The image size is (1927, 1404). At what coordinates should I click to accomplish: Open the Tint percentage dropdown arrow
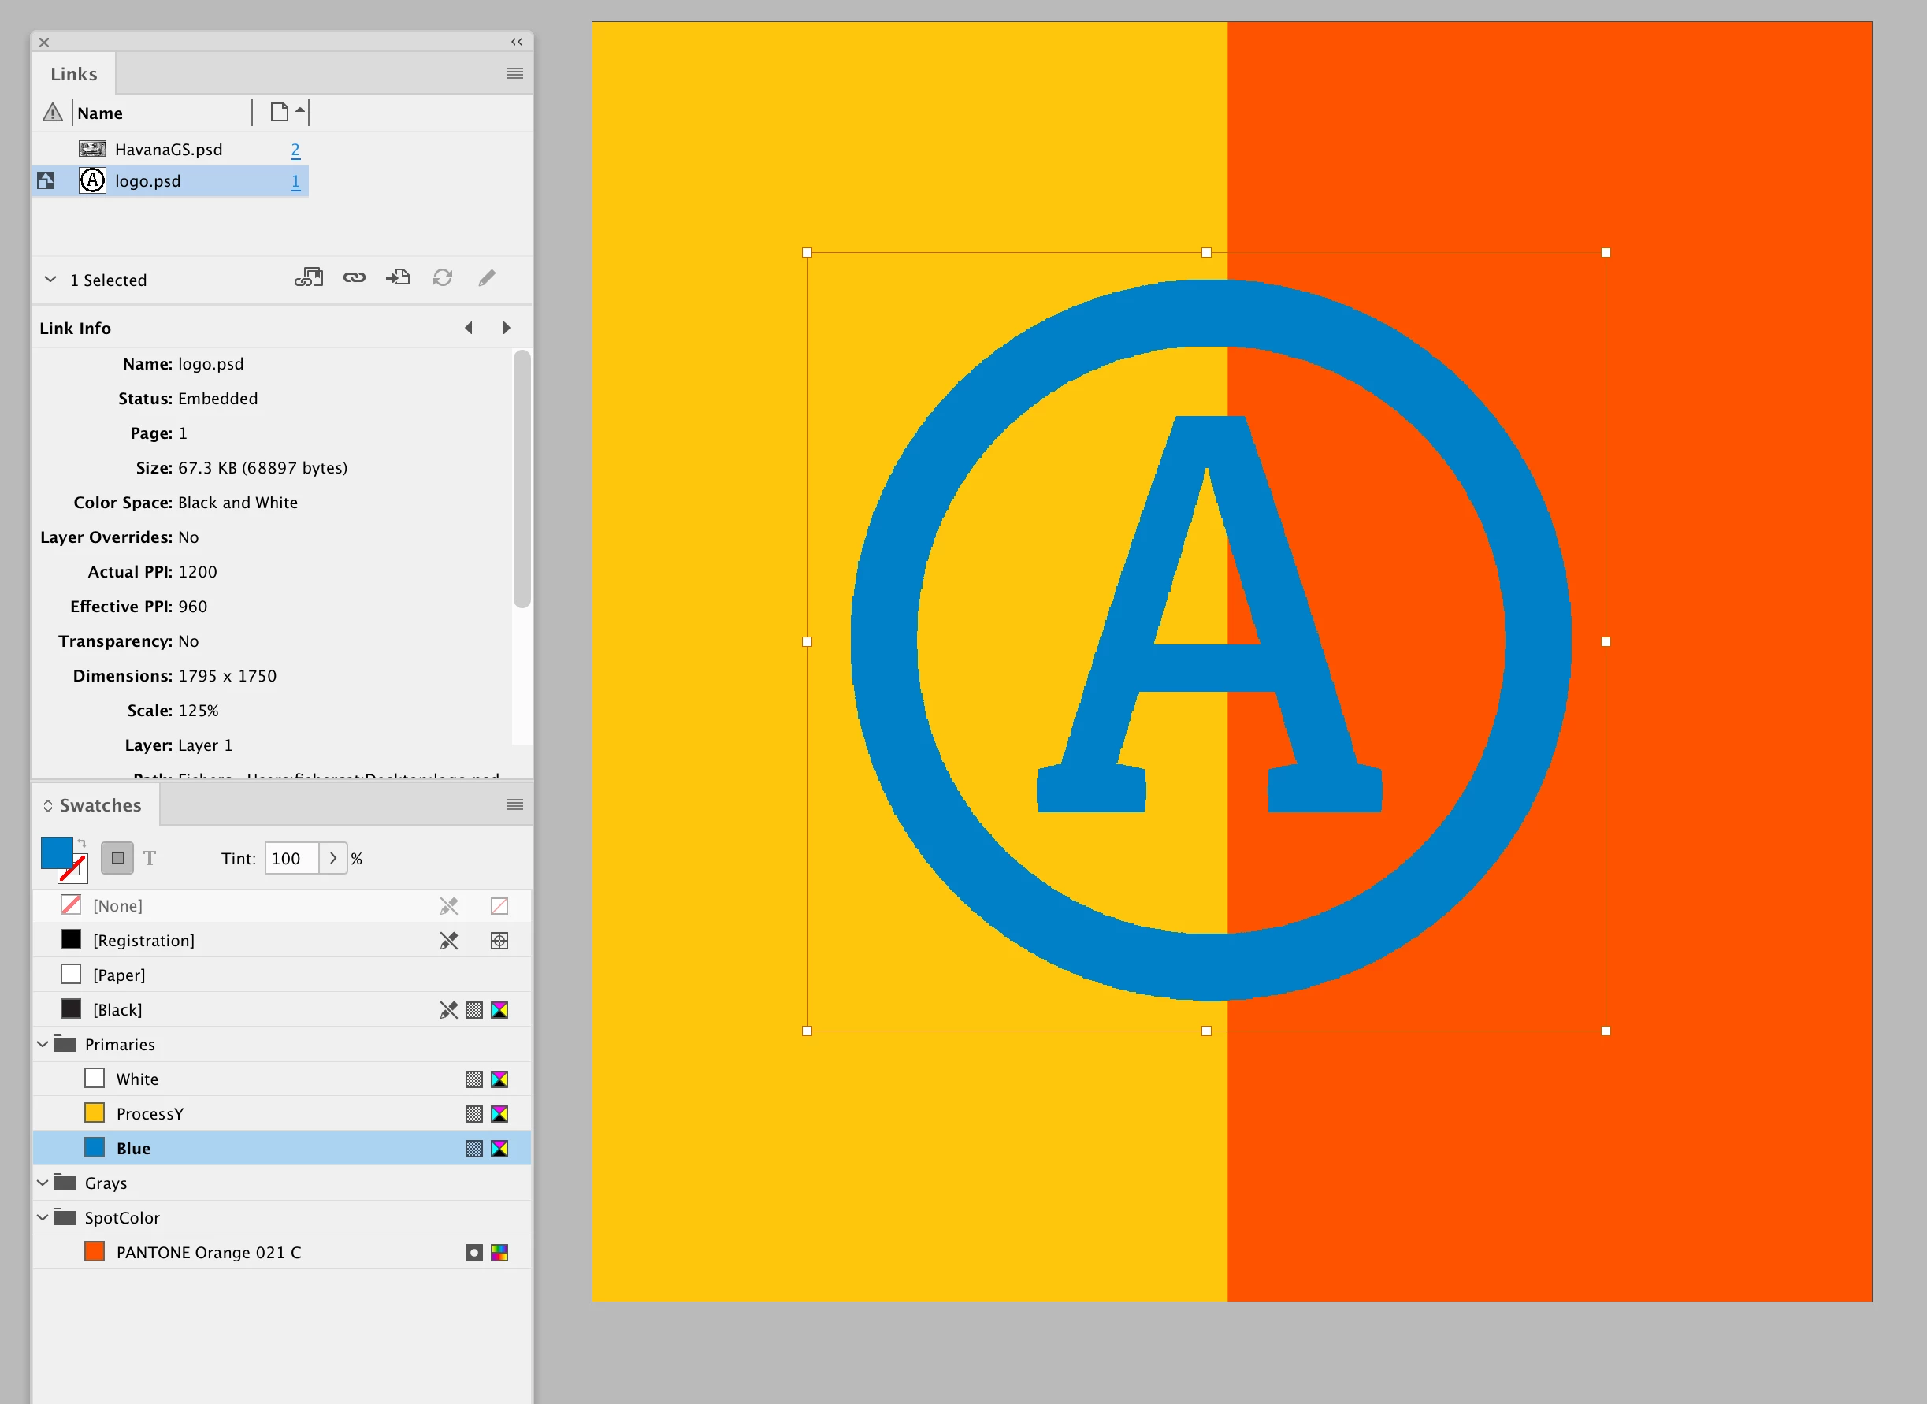333,858
